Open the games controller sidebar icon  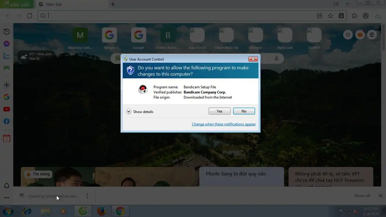pos(7,68)
